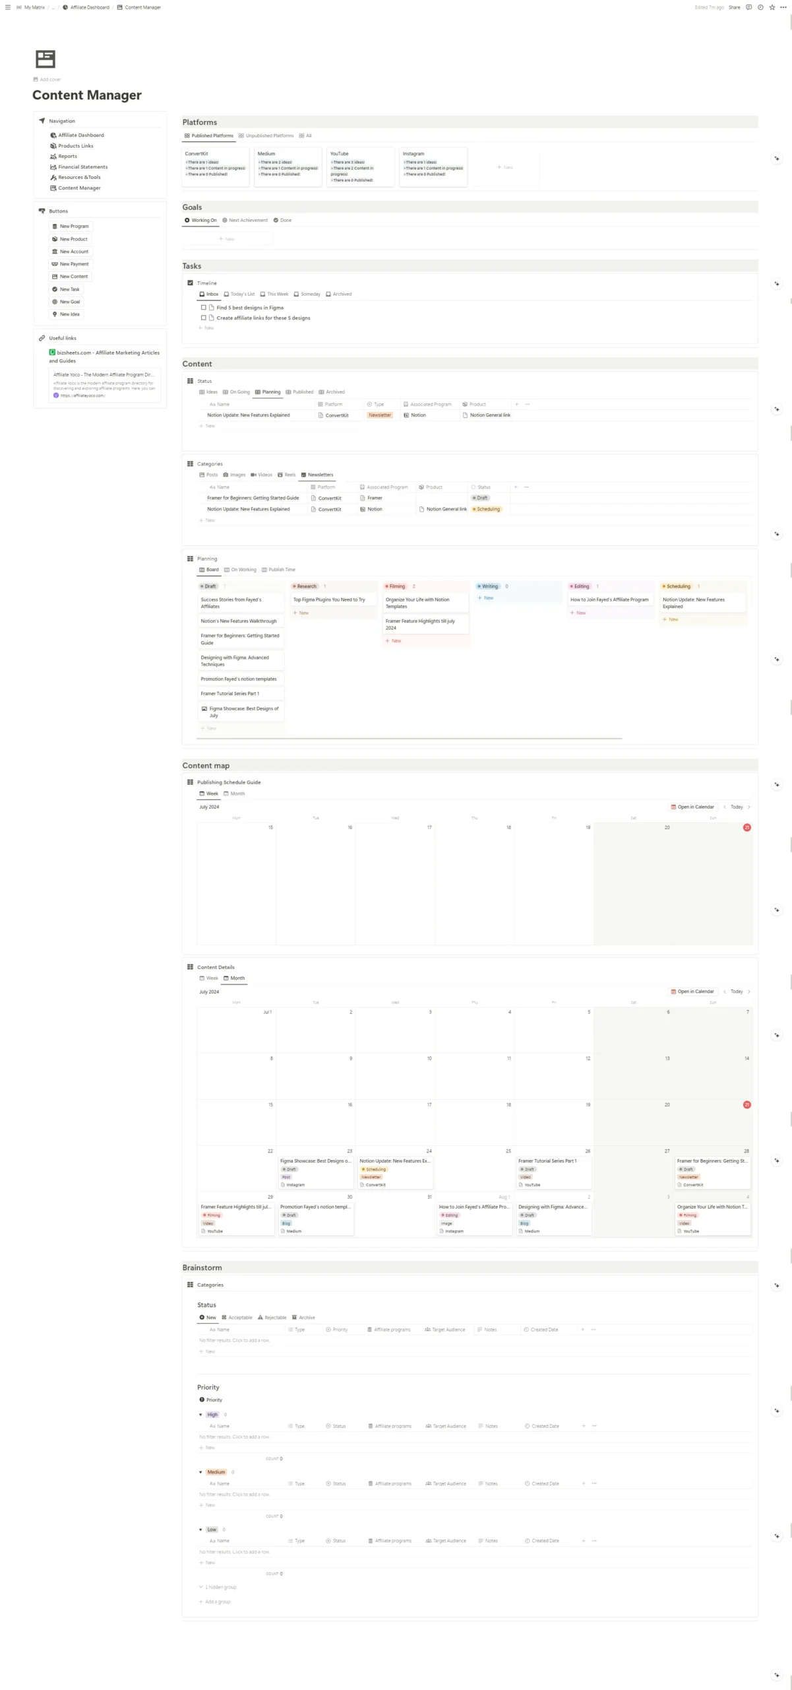Click Brainstorm Categories database icon

coord(191,1285)
